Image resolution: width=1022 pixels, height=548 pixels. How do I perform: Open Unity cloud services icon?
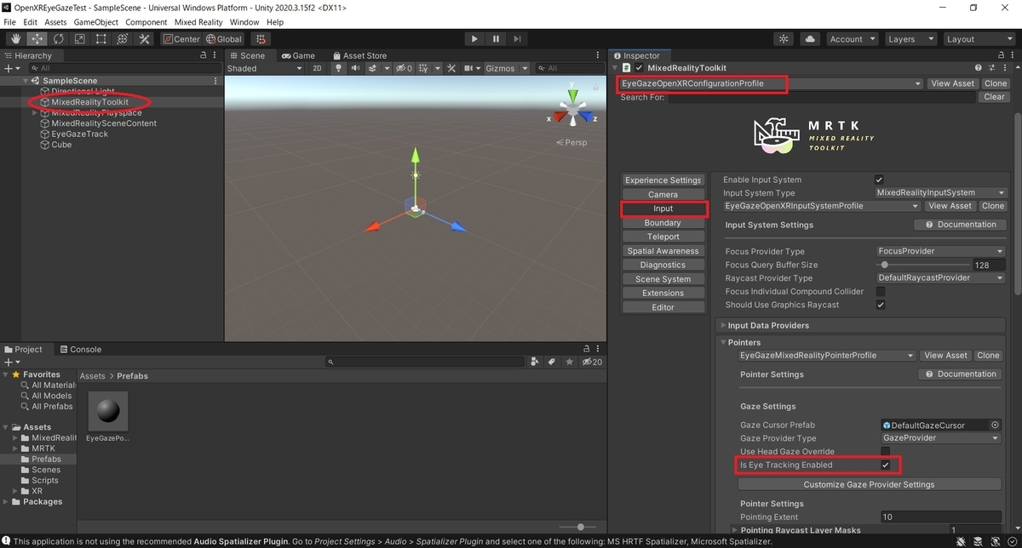[x=810, y=39]
